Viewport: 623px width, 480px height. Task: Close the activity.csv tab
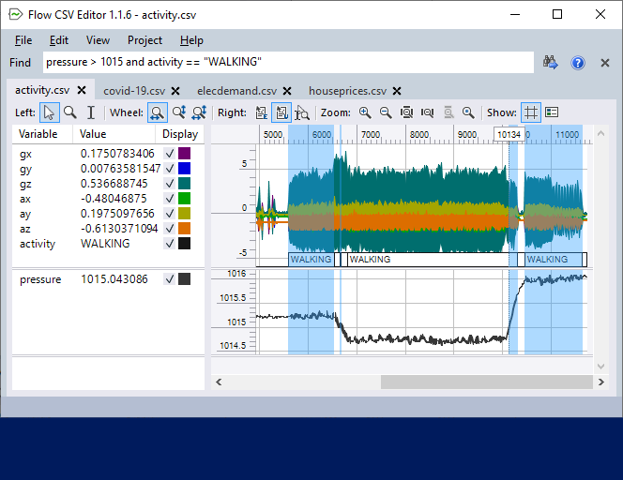click(82, 91)
